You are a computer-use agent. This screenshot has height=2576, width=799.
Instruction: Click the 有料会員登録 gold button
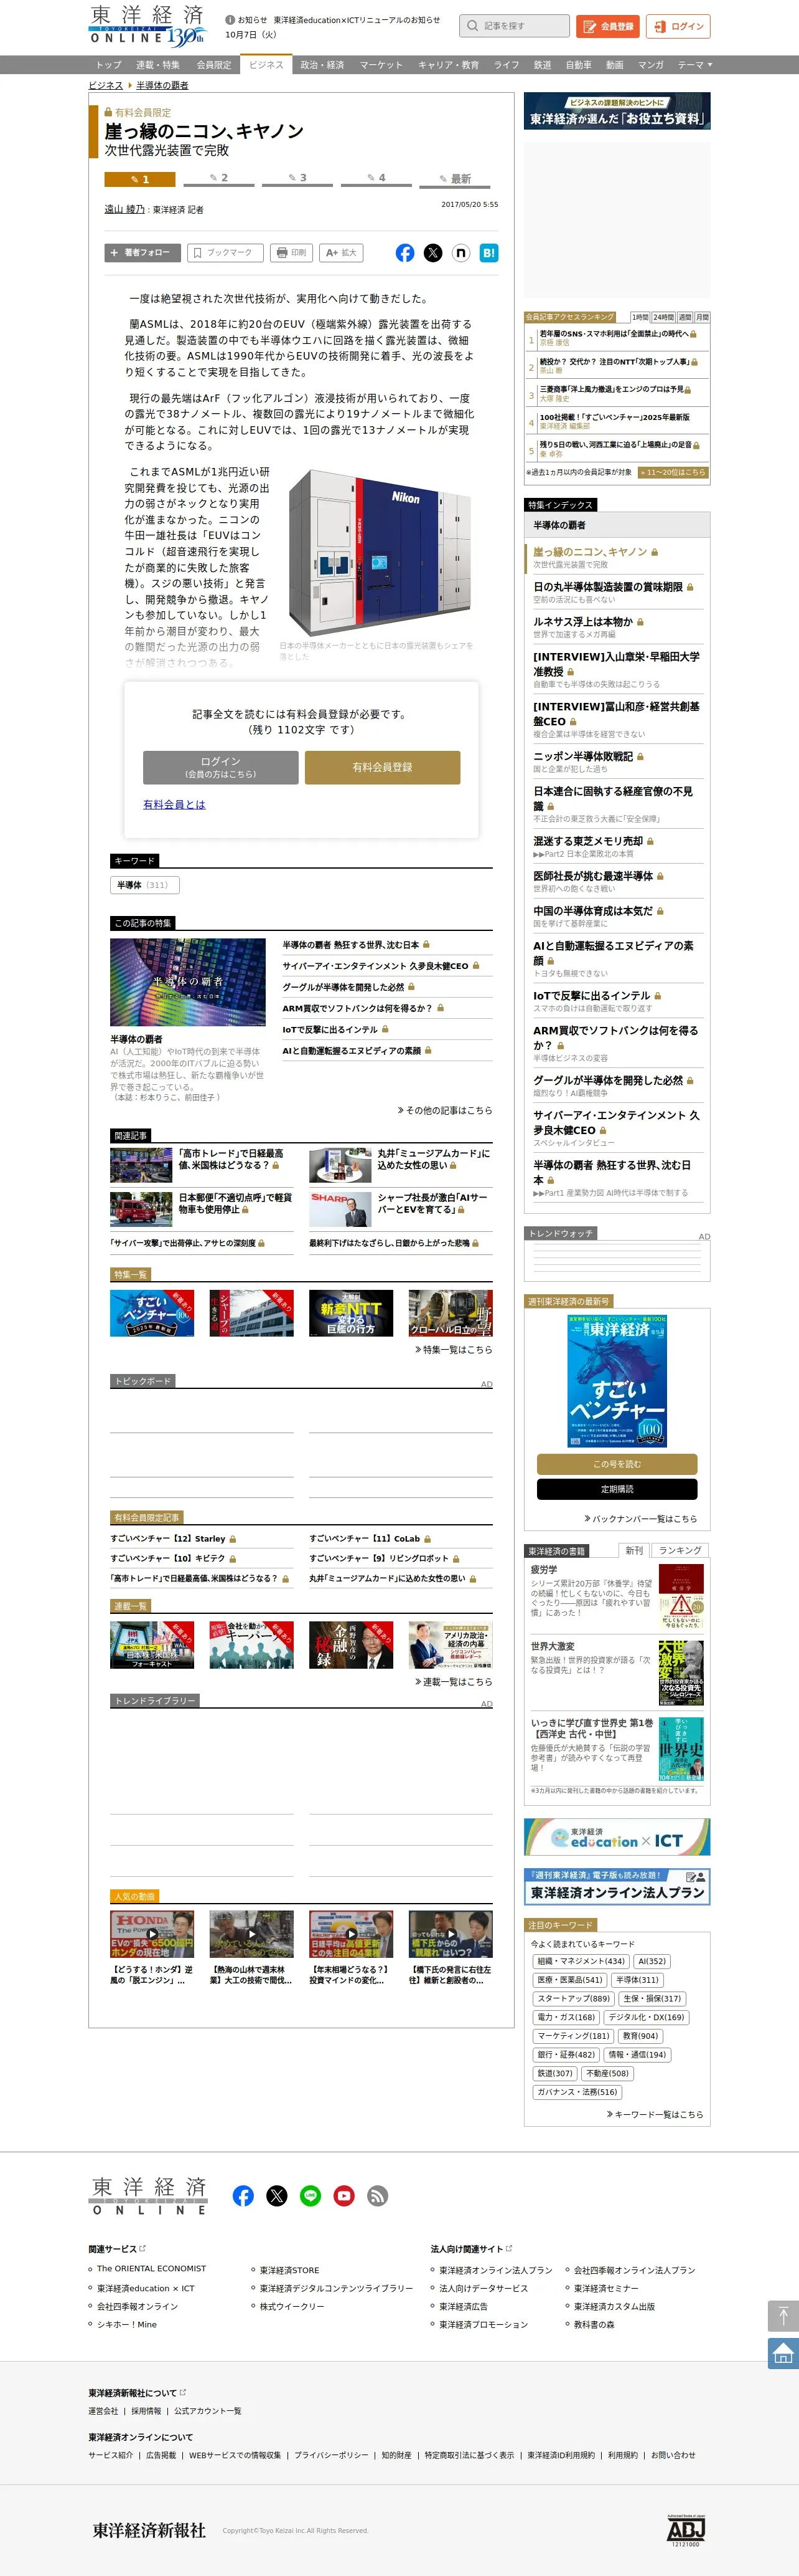tap(383, 767)
